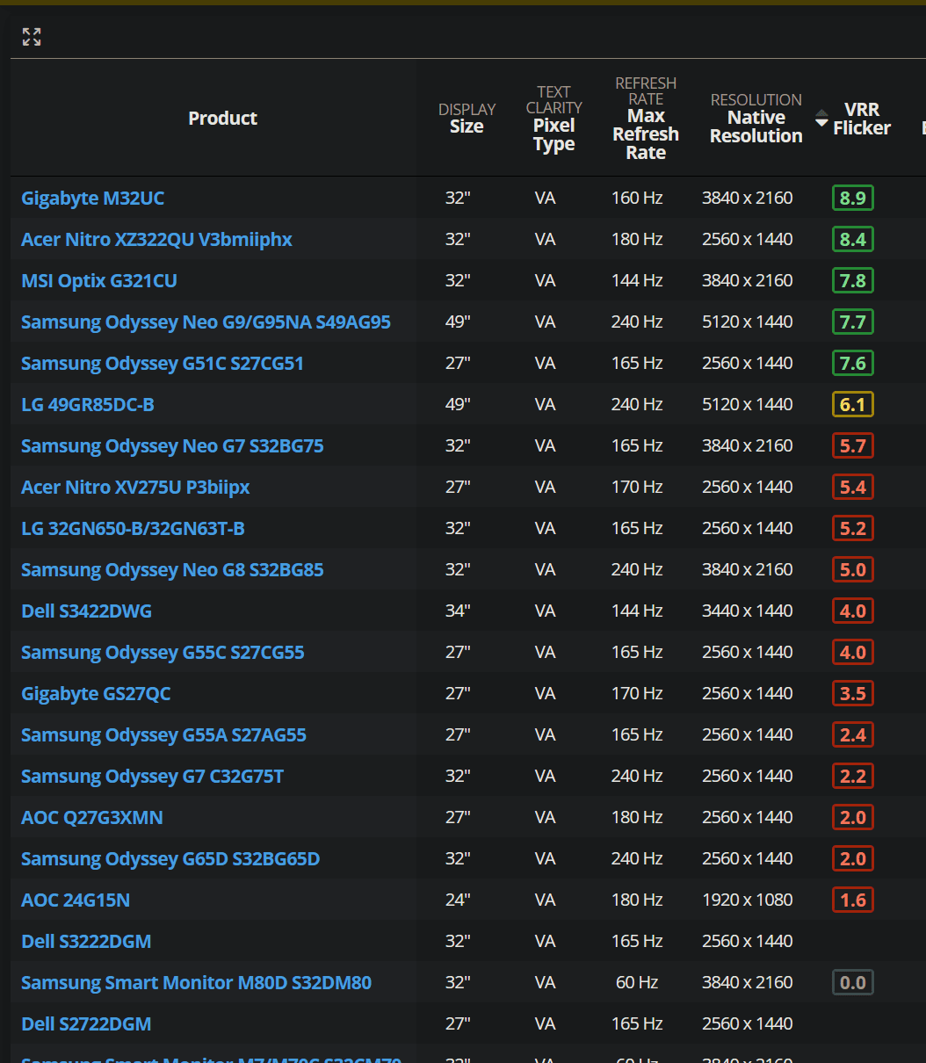Click 160 Hz refresh rate cell
926x1063 pixels.
[637, 198]
